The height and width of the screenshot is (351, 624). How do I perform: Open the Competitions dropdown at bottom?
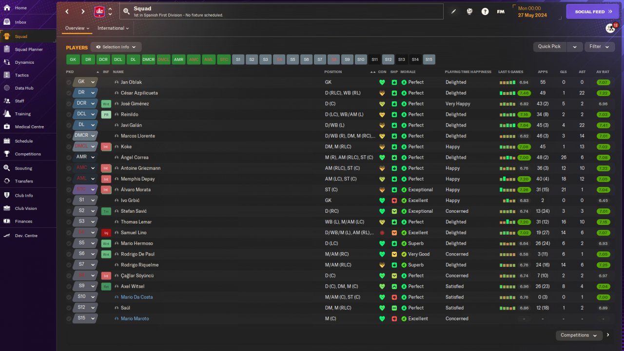click(x=578, y=335)
